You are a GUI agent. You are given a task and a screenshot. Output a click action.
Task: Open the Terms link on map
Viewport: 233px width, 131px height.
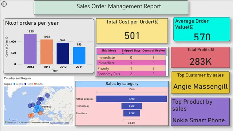tap(67, 123)
